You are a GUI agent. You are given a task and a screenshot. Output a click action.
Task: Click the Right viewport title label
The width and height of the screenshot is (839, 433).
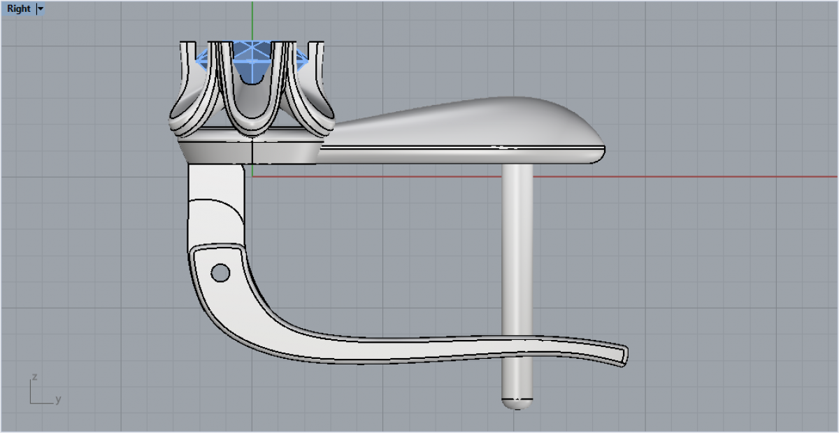click(19, 9)
